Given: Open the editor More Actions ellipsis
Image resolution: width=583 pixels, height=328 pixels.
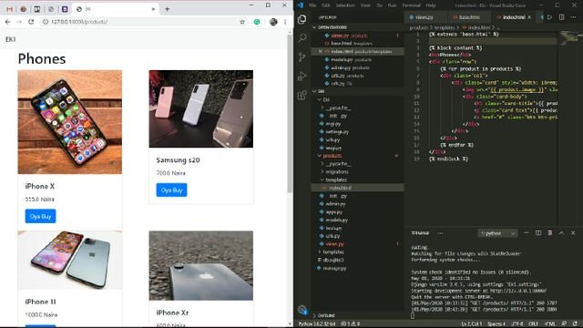Looking at the screenshot, I should coord(573,17).
